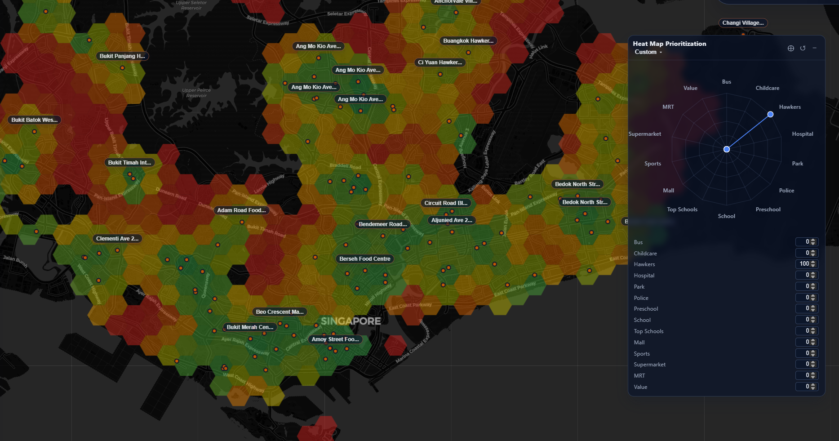Click the Bukit Panjang hawker label
This screenshot has width=839, height=441.
tap(122, 56)
